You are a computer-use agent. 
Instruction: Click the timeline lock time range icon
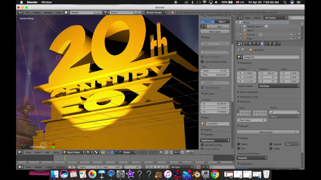pos(74,167)
